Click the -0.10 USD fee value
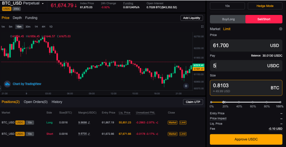The width and height of the screenshot is (286, 147). [x=275, y=129]
